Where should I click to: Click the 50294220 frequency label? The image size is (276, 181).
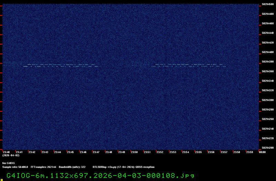268,138
